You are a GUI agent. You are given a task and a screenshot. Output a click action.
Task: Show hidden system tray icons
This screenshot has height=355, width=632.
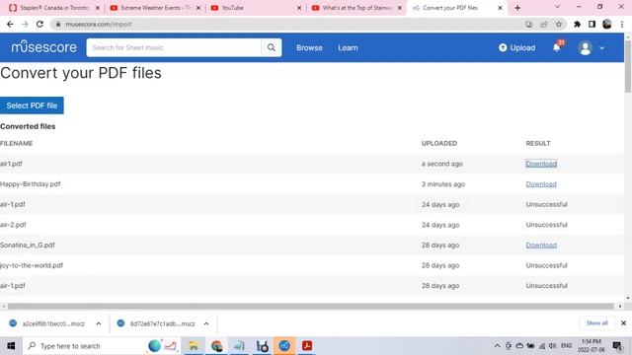(497, 346)
